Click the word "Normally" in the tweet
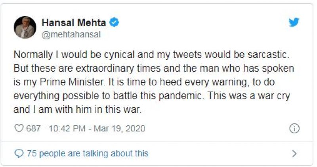 pos(32,55)
